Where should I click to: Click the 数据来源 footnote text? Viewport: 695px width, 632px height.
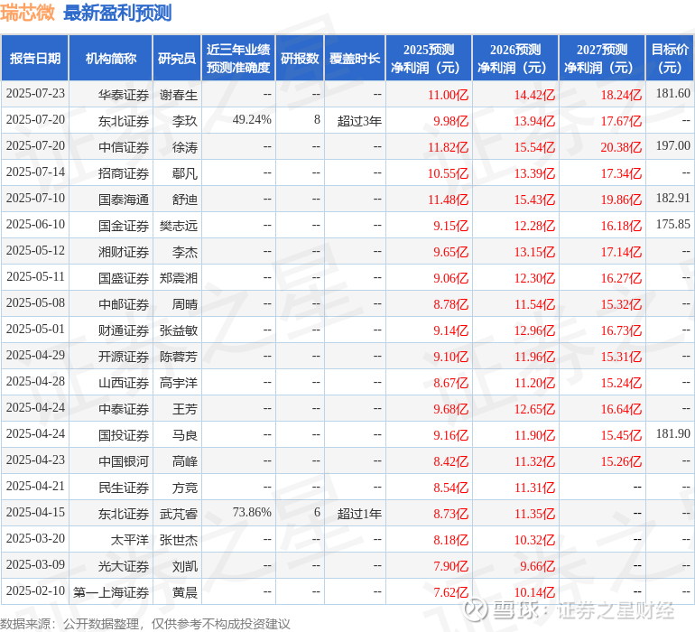[145, 624]
